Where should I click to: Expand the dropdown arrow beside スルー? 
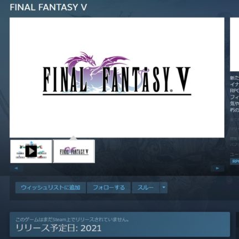tap(164, 188)
